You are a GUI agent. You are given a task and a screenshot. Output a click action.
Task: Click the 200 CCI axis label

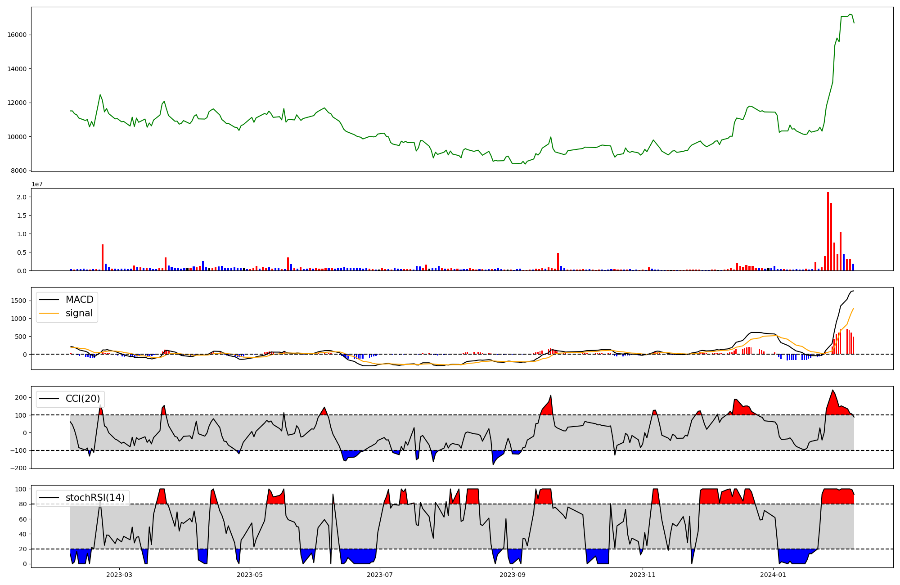point(21,397)
